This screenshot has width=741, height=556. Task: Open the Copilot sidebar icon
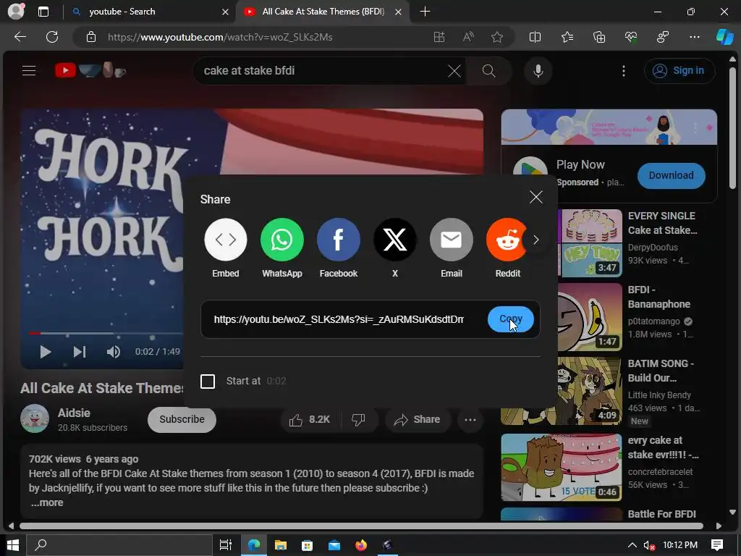[x=724, y=37]
